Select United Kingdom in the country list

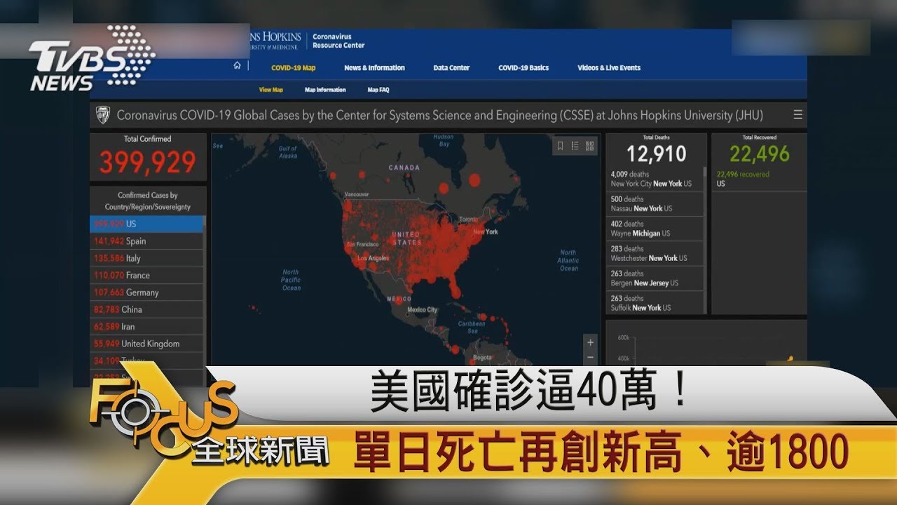[x=147, y=344]
